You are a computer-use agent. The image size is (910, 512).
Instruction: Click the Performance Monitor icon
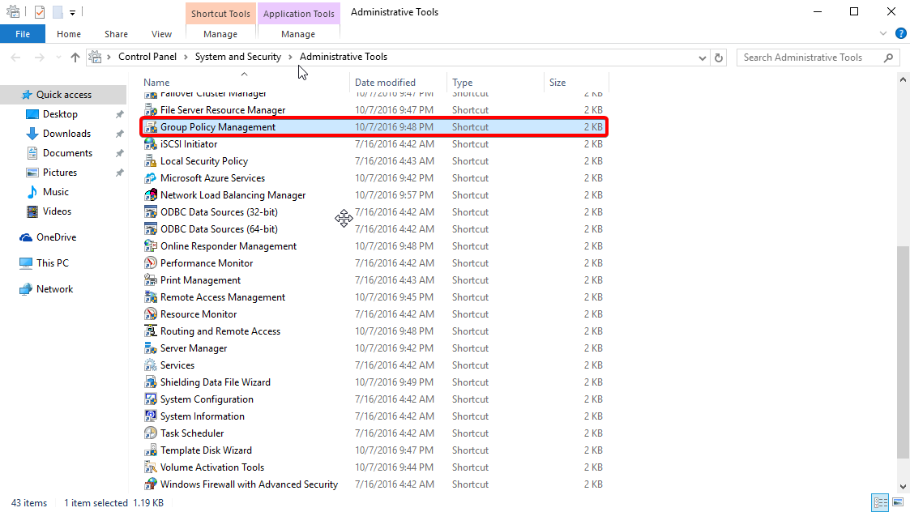150,263
